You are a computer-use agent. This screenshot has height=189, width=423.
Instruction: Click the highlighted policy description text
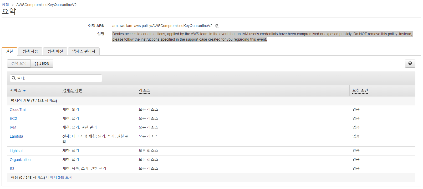point(262,37)
